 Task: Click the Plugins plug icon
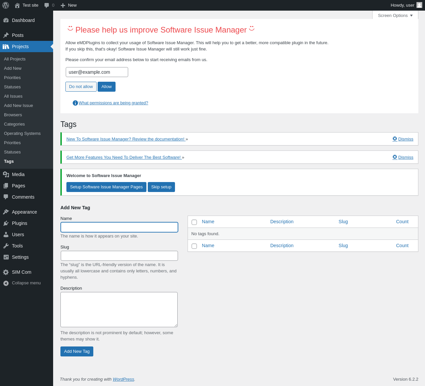click(x=6, y=223)
